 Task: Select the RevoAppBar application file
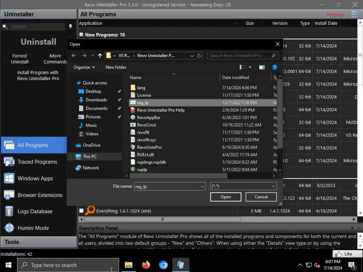tap(149, 118)
